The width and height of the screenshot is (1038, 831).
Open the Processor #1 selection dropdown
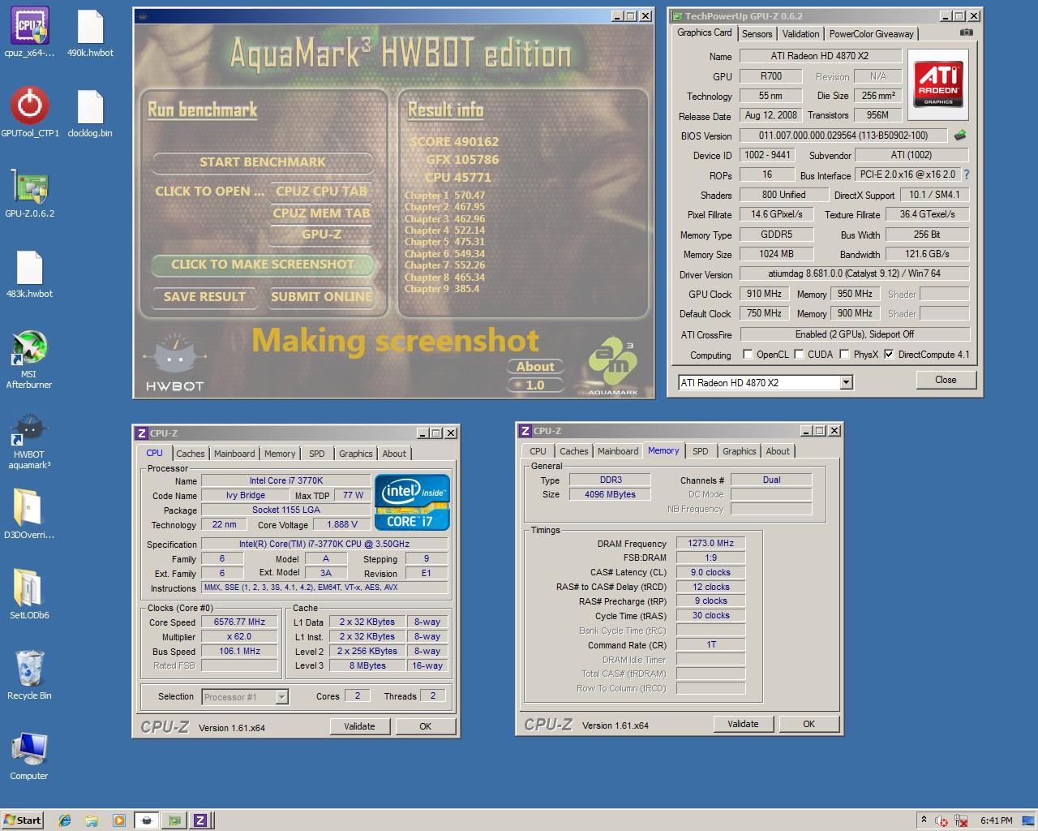pos(281,697)
